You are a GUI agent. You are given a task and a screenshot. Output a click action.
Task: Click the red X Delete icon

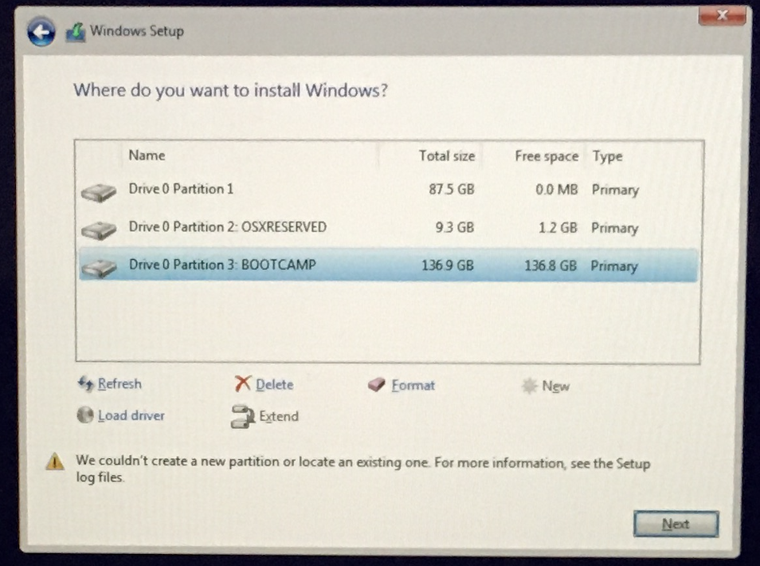coord(242,383)
